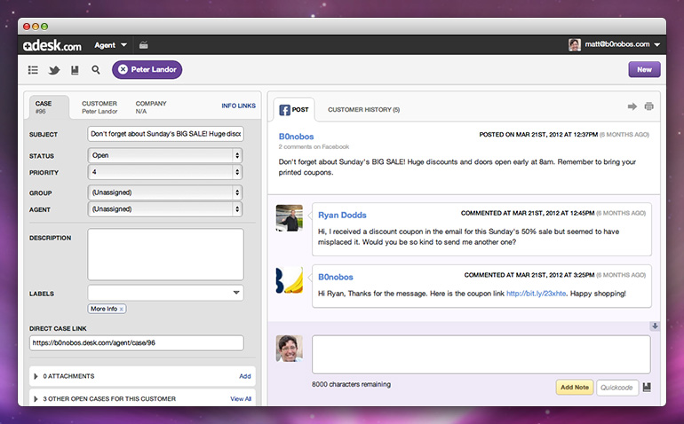Click the Add Note button
This screenshot has width=684, height=424.
click(x=575, y=387)
